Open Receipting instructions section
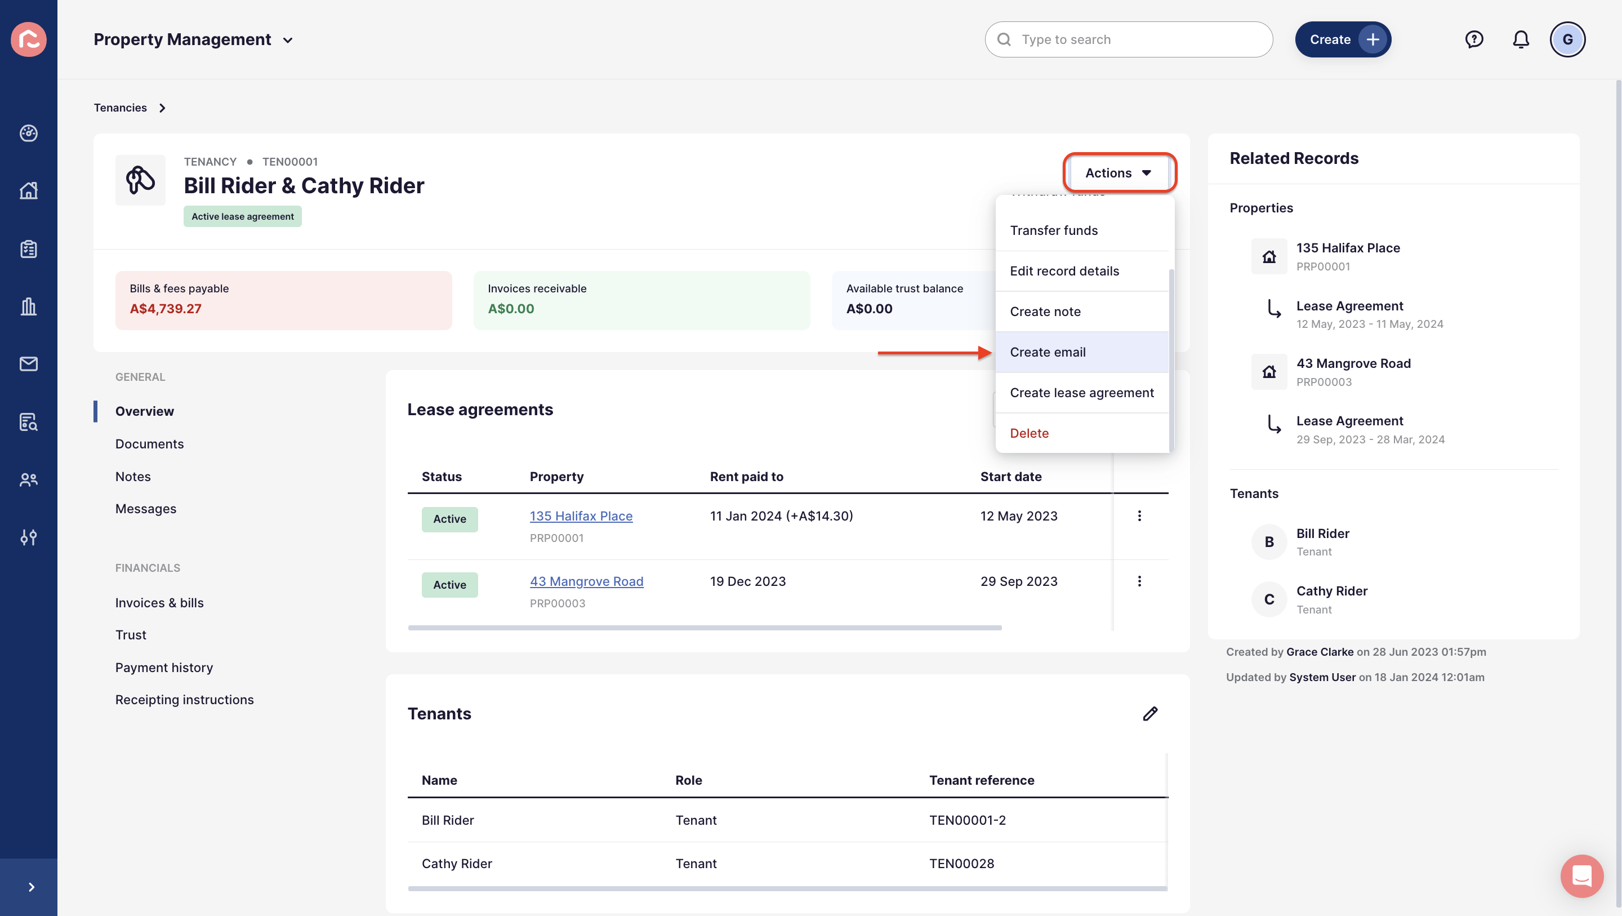Screen dimensions: 1622x916 [185, 699]
